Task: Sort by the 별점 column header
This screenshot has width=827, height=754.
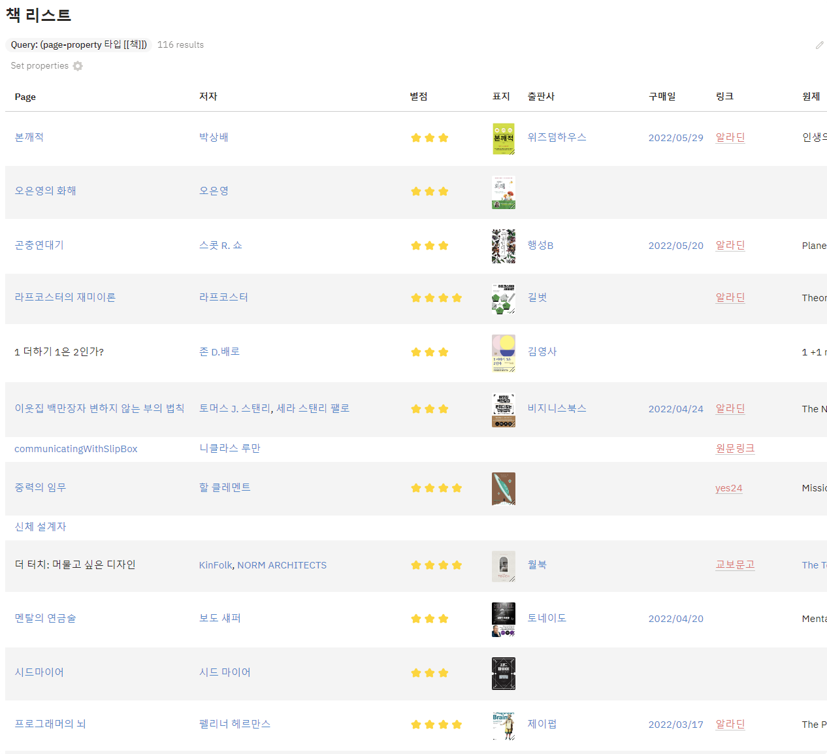Action: [419, 97]
